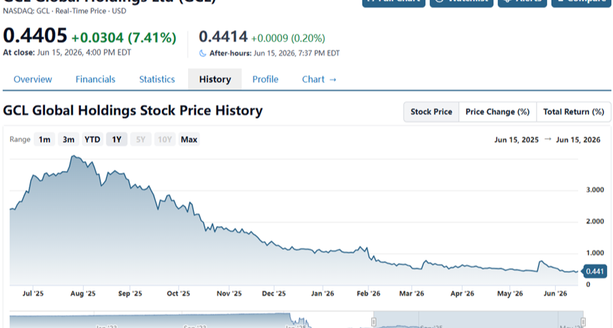The width and height of the screenshot is (613, 328).
Task: Switch to the Financials tab
Action: tap(95, 79)
